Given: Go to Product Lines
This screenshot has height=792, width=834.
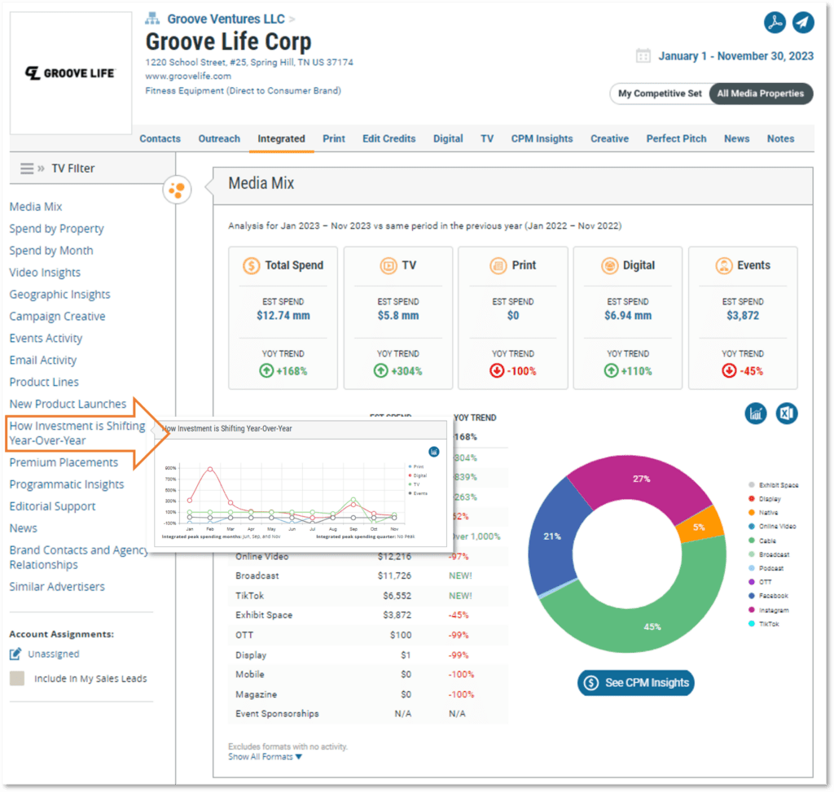Looking at the screenshot, I should point(44,383).
